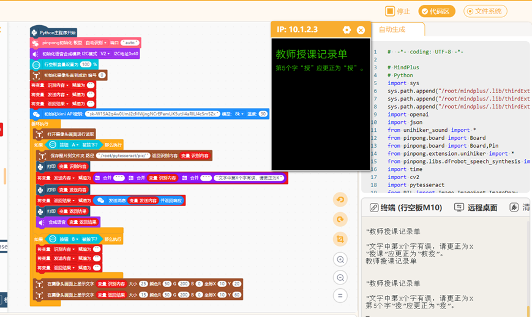This screenshot has height=317, width=532.
Task: Edit the volume value 100 in 行空板音量 block
Action: [x=86, y=64]
